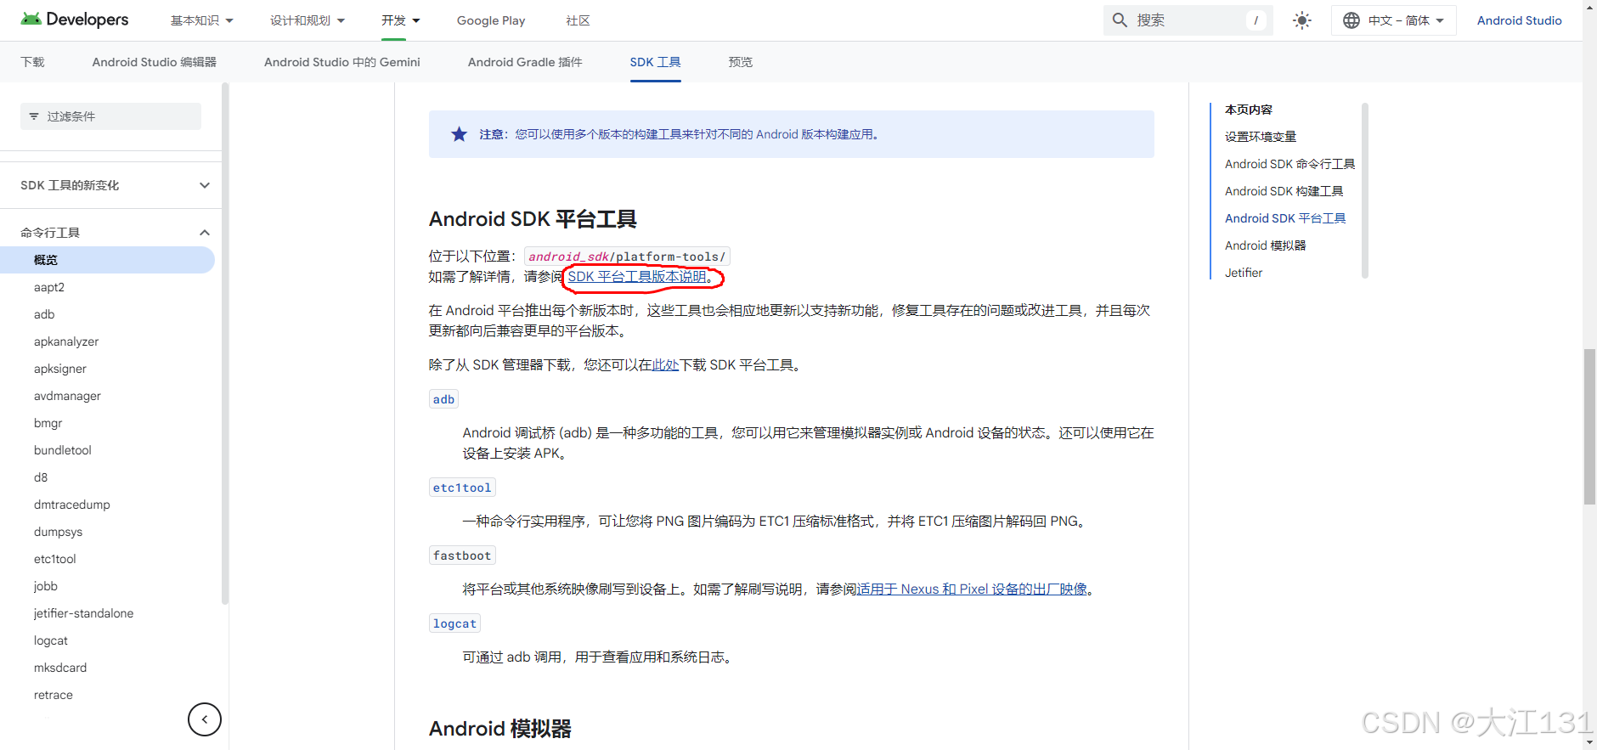Jump to Android SDK 命令行工具 in contents
The height and width of the screenshot is (750, 1597).
click(x=1289, y=164)
